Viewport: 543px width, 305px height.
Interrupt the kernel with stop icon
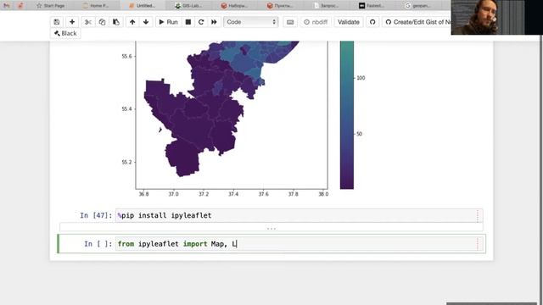click(x=188, y=22)
